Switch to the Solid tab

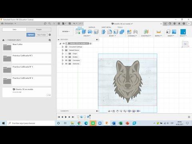coord(80,27)
